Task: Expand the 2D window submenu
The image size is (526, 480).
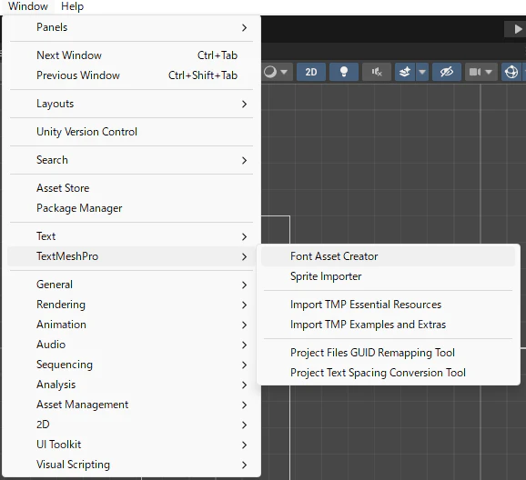Action: (131, 425)
